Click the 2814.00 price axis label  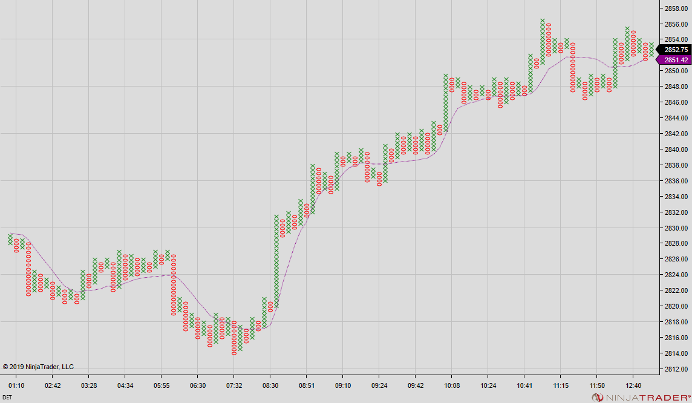(676, 353)
